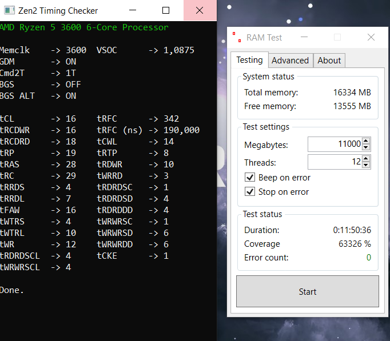Select the Free memory value 13555 MB
390x341 pixels.
click(x=352, y=106)
